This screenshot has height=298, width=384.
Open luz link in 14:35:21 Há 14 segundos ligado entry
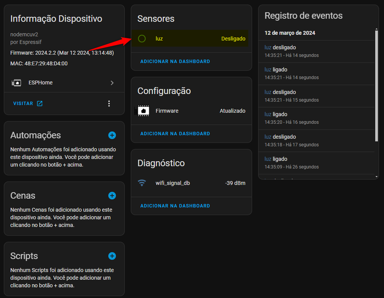tap(268, 70)
